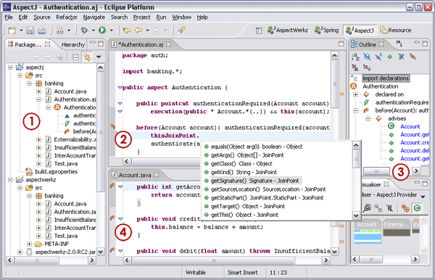Select the before(Account) node in Outline
435x280 pixels.
pyautogui.click(x=402, y=110)
